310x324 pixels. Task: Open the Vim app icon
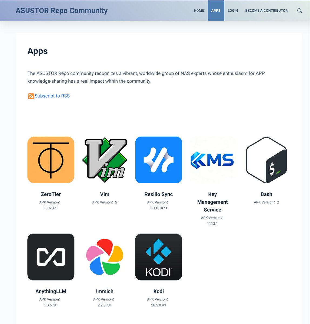[105, 160]
